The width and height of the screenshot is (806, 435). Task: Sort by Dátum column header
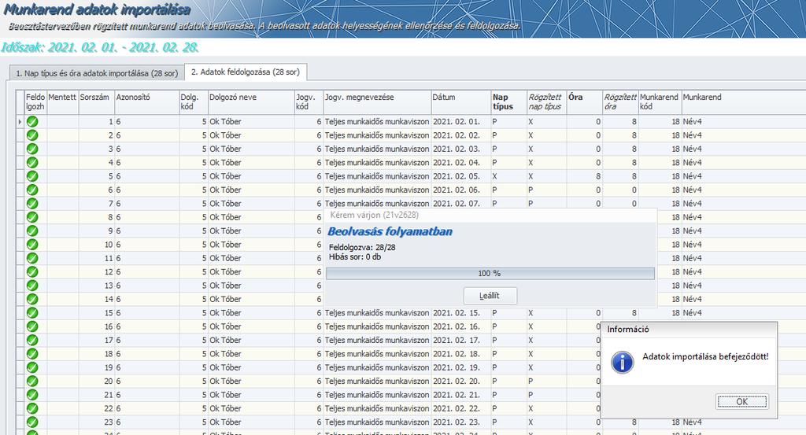pyautogui.click(x=461, y=101)
